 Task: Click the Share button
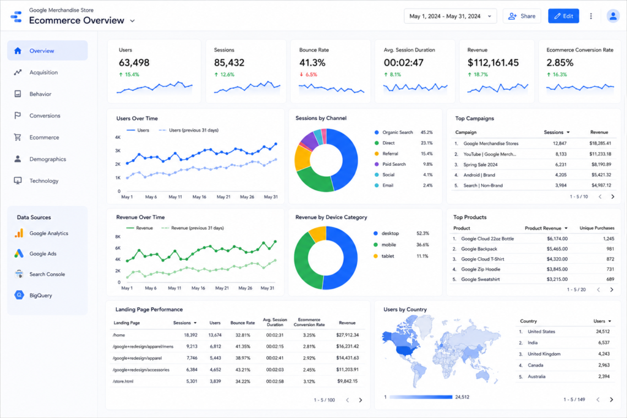point(522,17)
